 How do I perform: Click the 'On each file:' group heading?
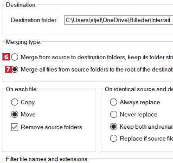click(x=22, y=89)
